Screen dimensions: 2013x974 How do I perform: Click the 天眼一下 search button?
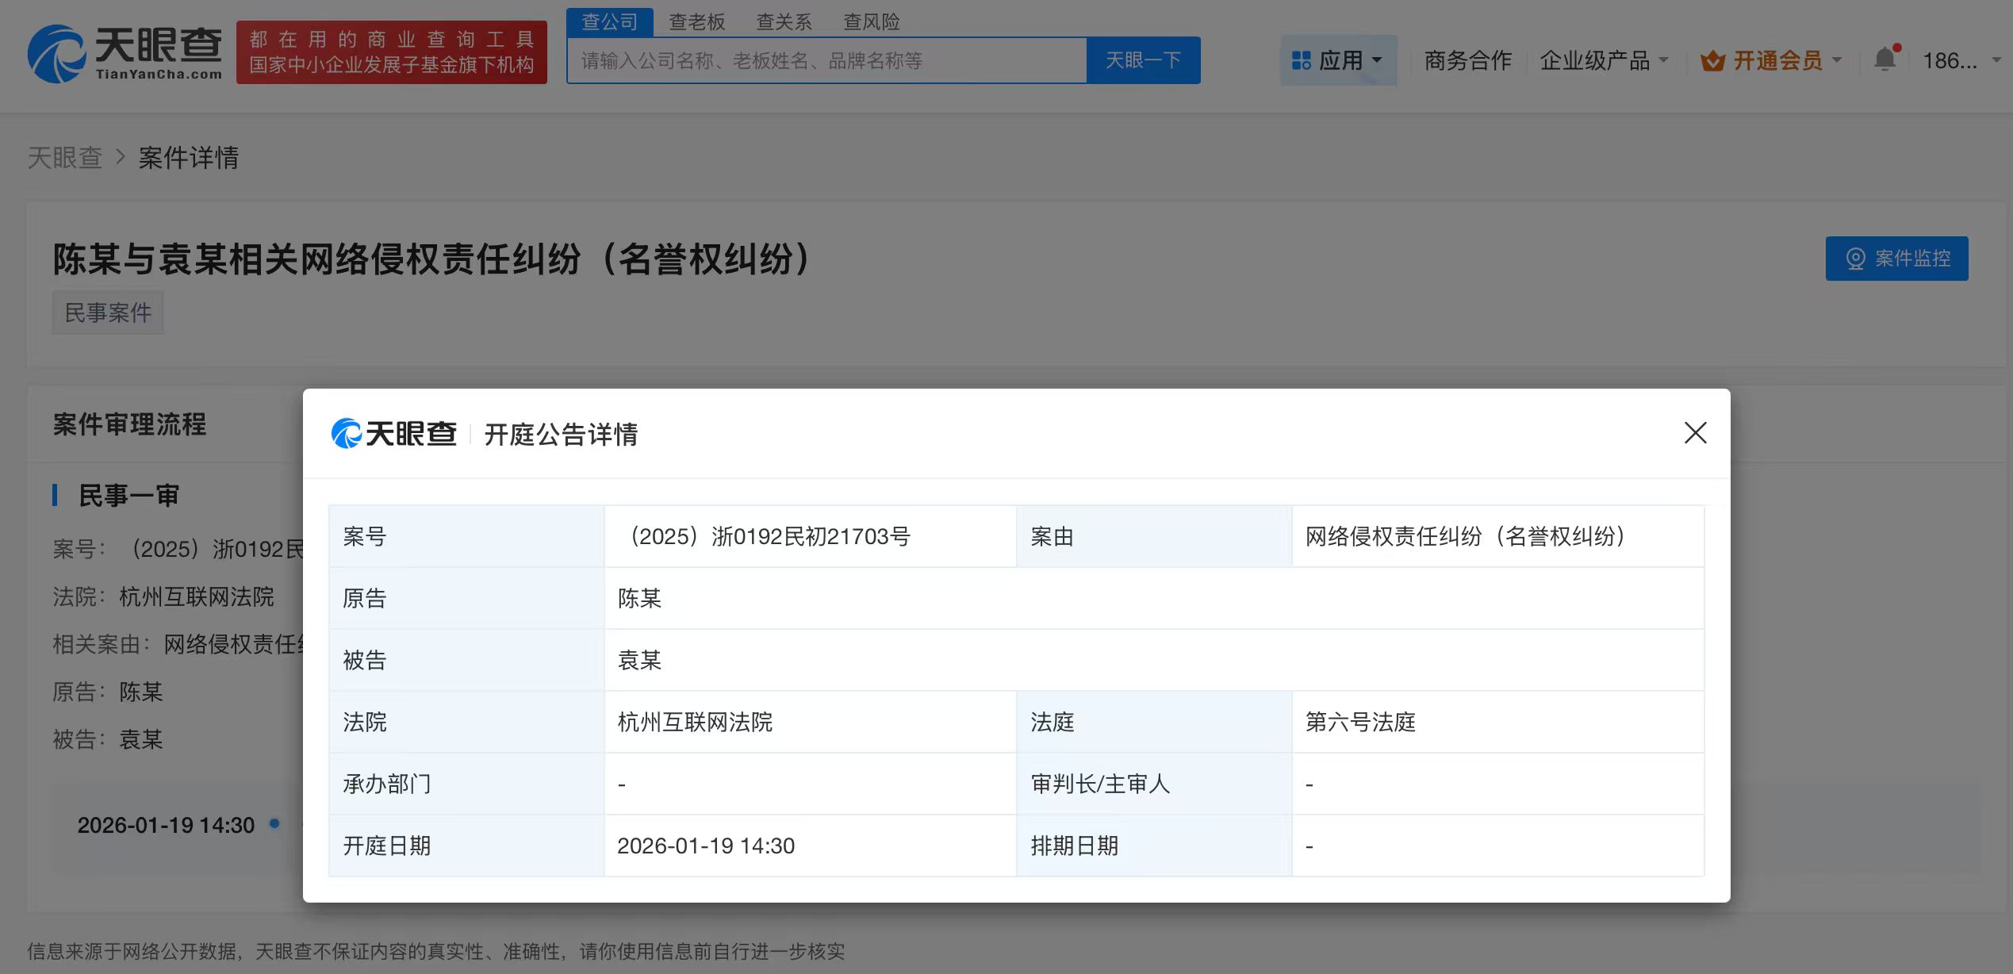1143,59
